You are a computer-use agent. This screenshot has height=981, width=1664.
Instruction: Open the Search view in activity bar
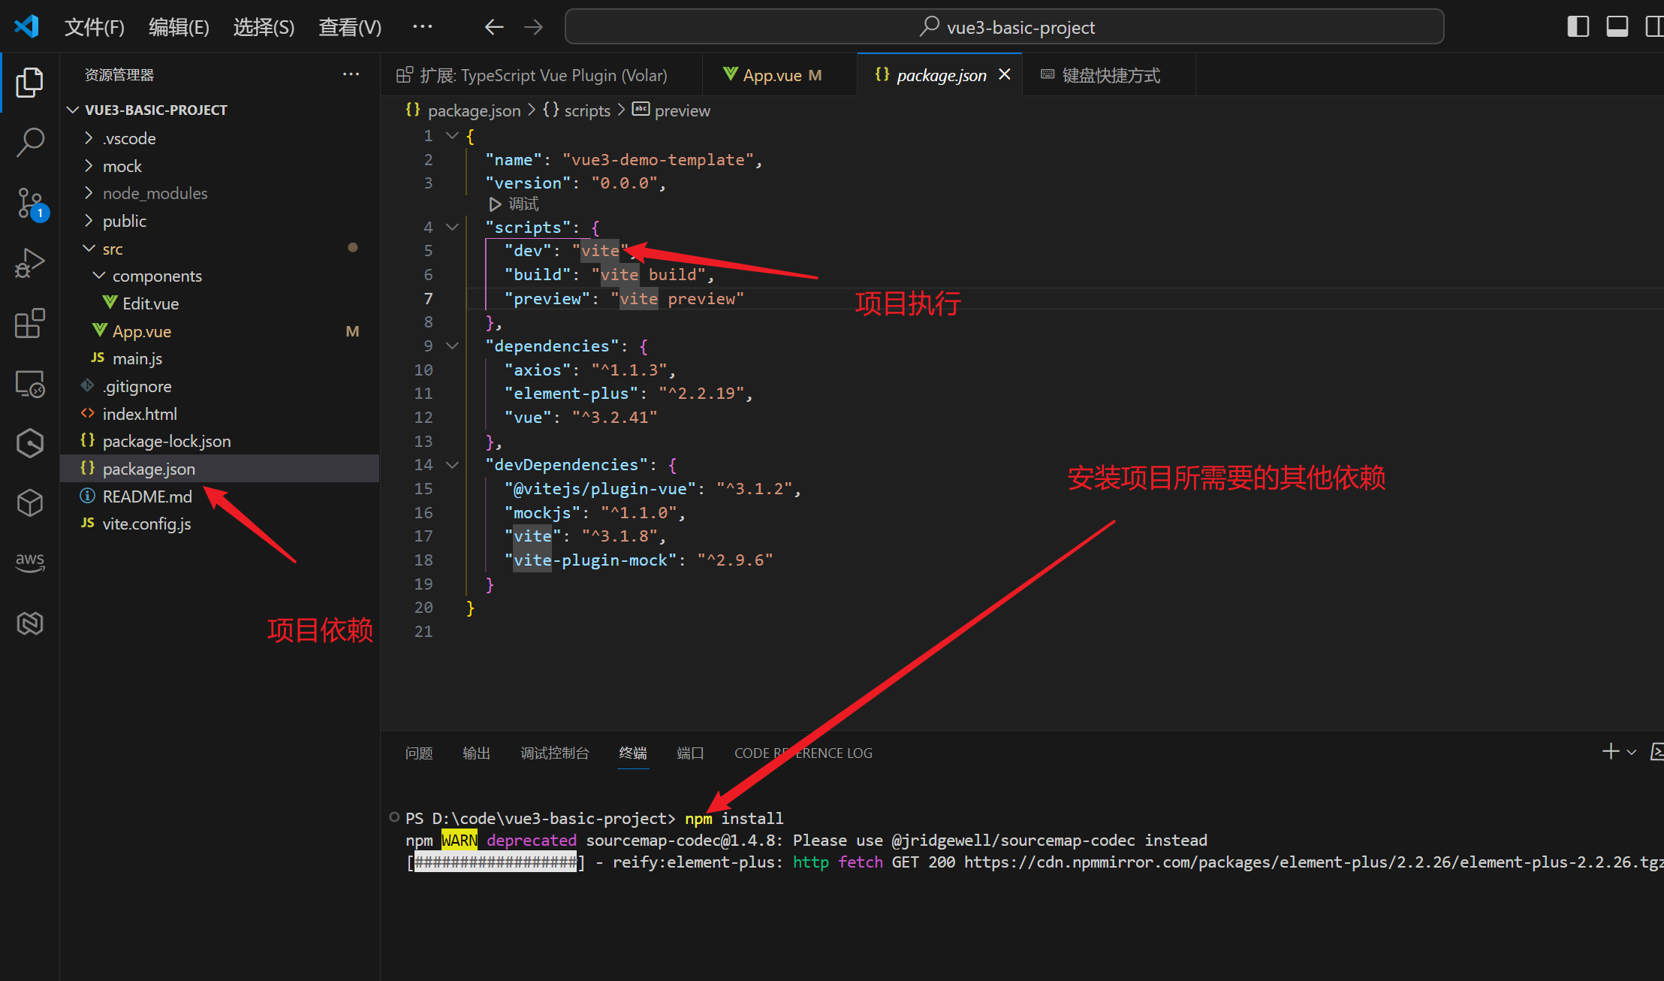[x=30, y=141]
